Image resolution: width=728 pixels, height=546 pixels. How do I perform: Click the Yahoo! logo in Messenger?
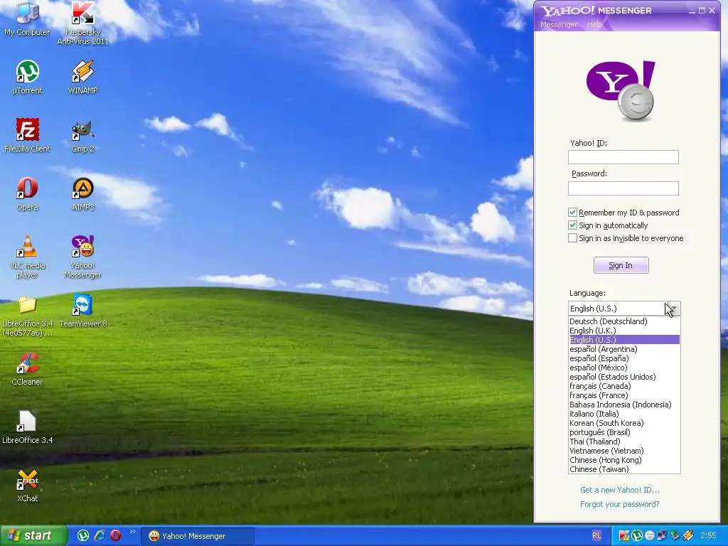click(x=621, y=90)
